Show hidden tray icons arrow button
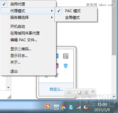The height and width of the screenshot is (113, 118). pyautogui.click(x=56, y=107)
